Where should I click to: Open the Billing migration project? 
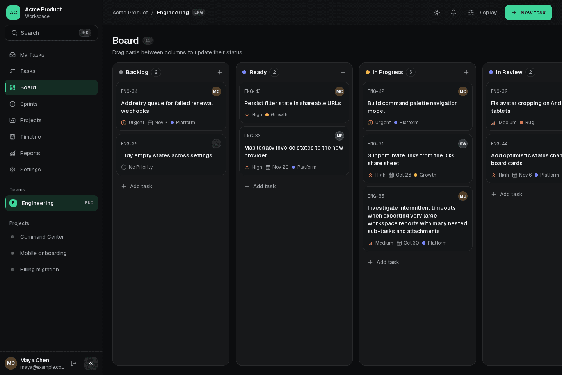pyautogui.click(x=51, y=270)
